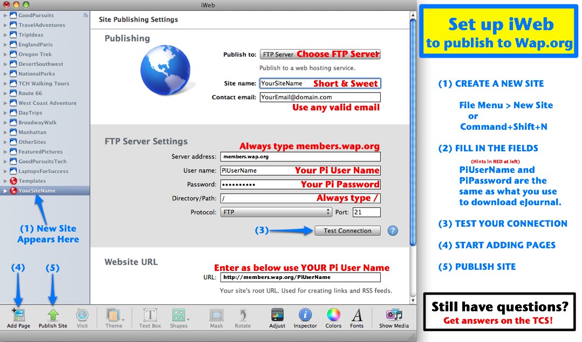The height and width of the screenshot is (342, 582).
Task: Click the Site name input field
Action: pos(320,83)
